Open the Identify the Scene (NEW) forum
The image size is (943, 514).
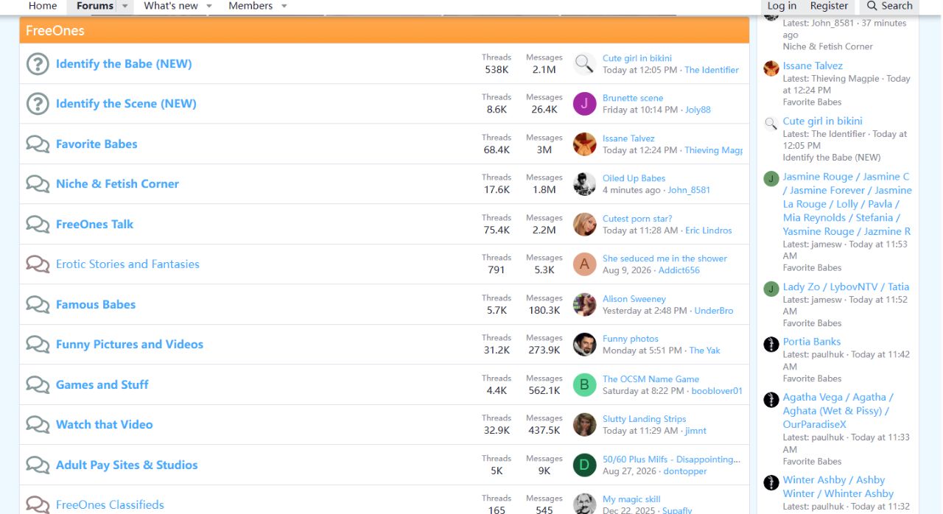click(x=126, y=104)
